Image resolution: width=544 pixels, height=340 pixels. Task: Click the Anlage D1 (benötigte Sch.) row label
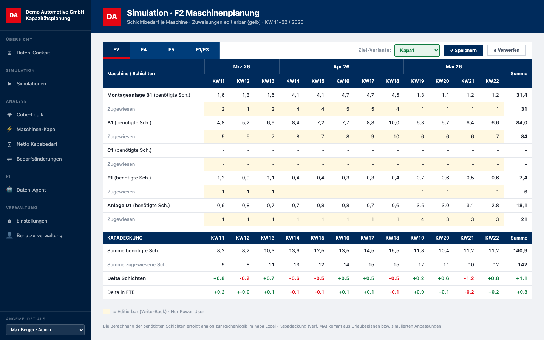139,206
